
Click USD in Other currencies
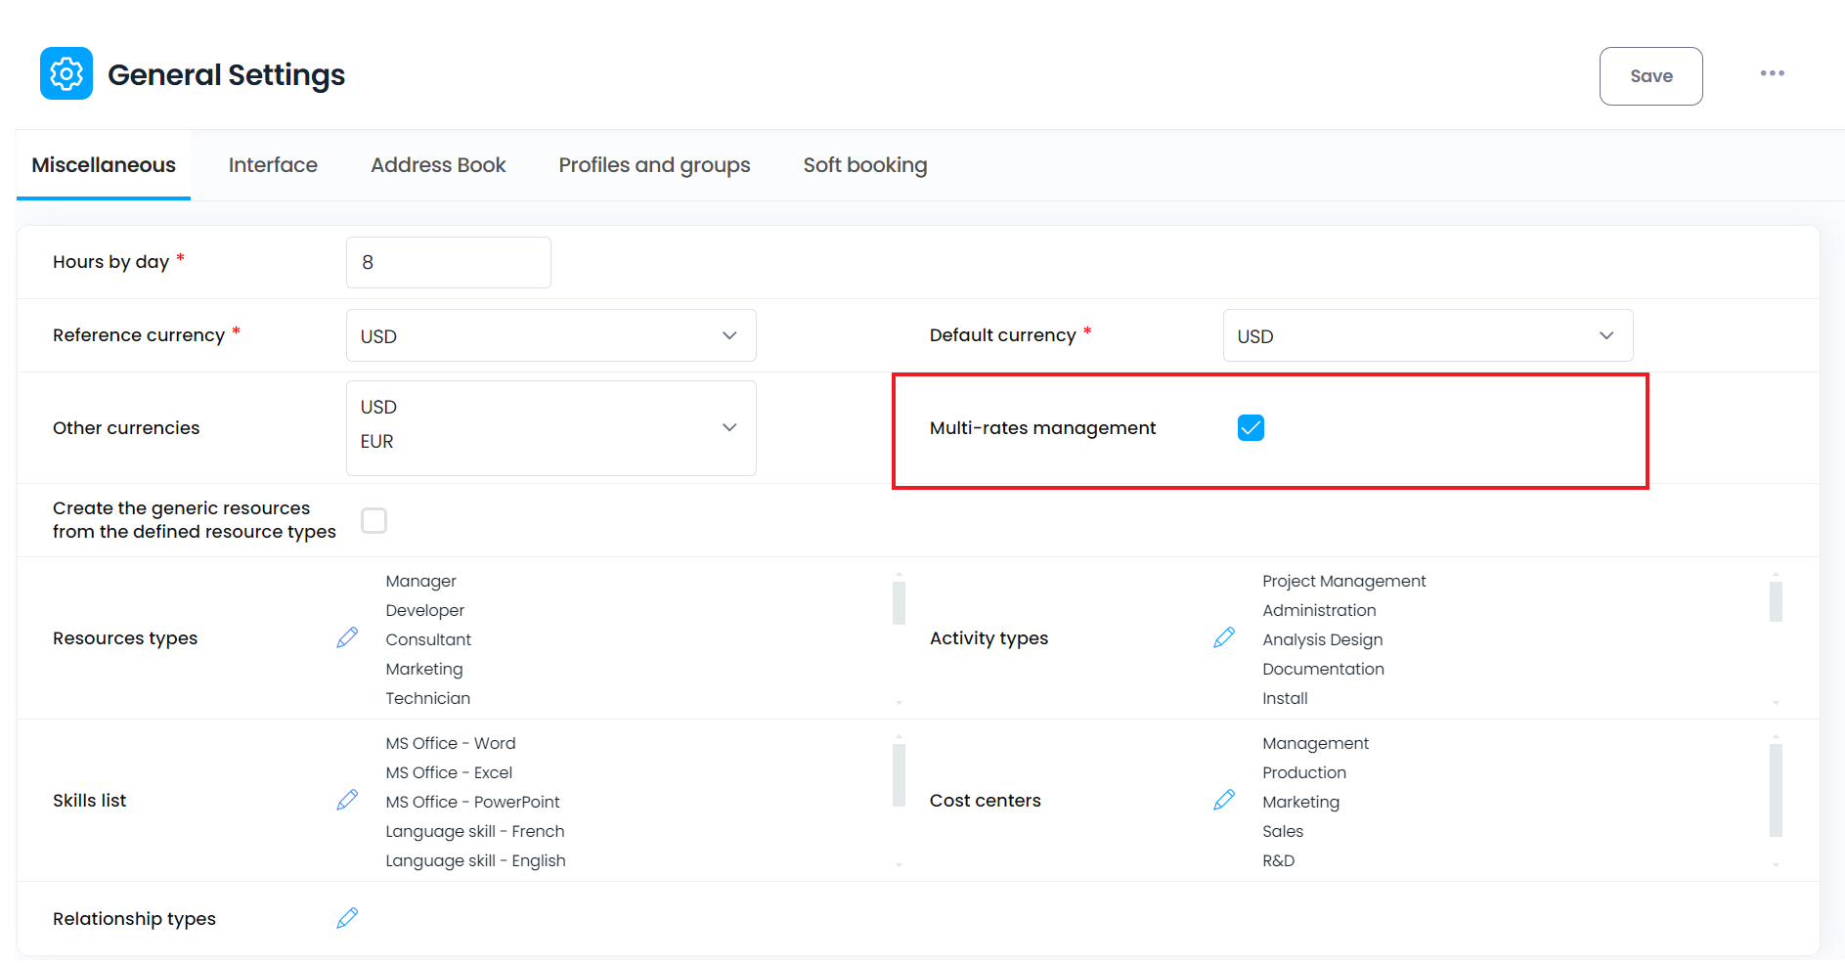(378, 407)
